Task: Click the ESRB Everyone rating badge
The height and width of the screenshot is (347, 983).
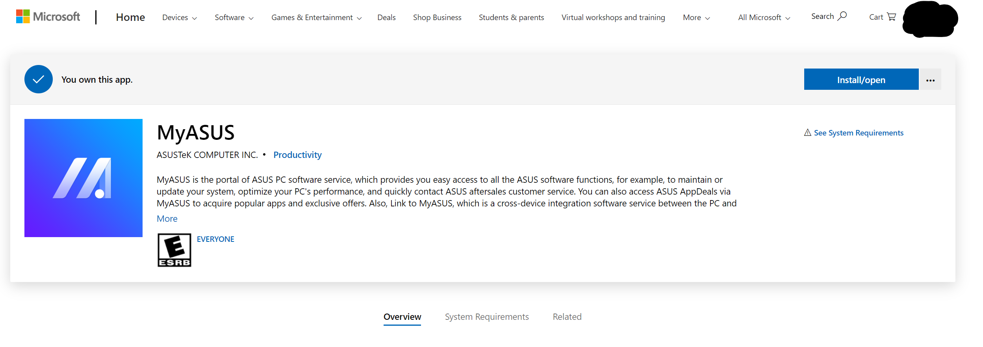Action: pos(174,250)
